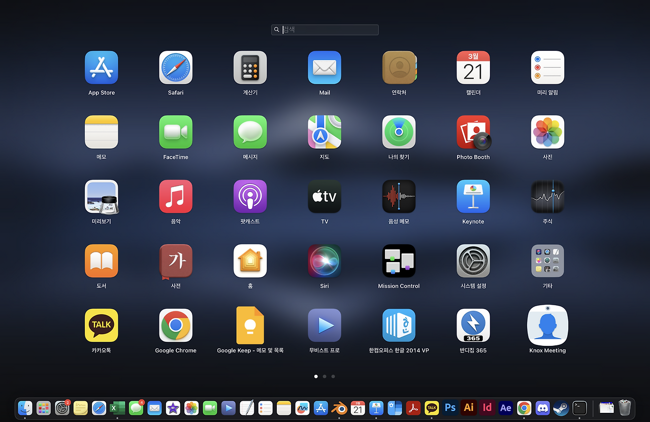Open the 도서 books app

pyautogui.click(x=102, y=261)
